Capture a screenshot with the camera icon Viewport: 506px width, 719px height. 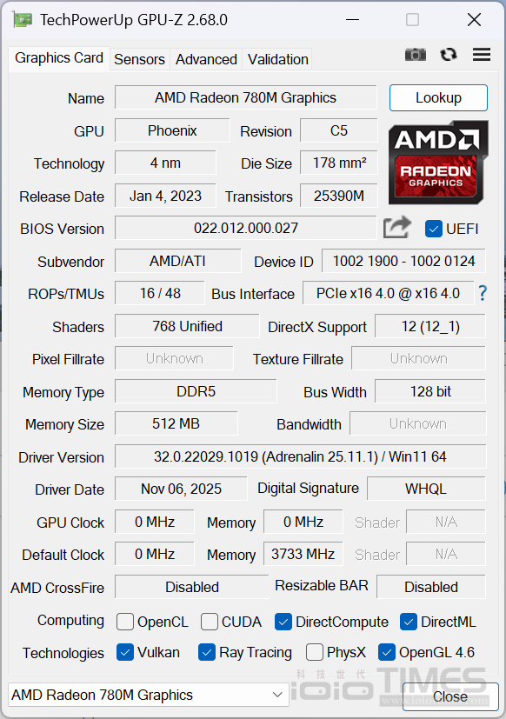(x=415, y=54)
